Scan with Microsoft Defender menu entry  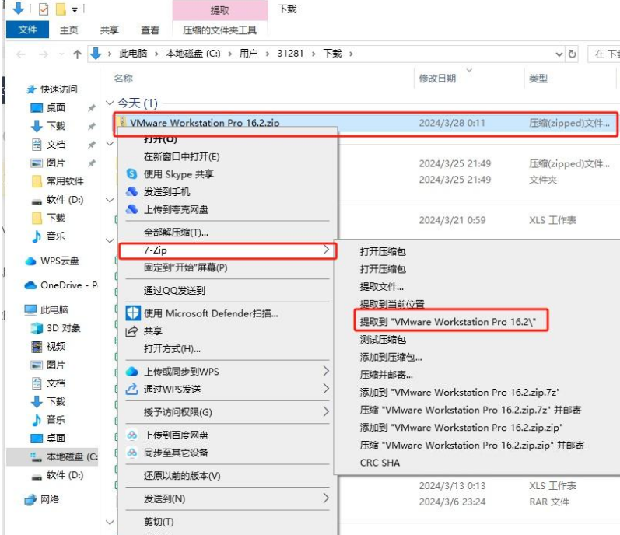(228, 313)
